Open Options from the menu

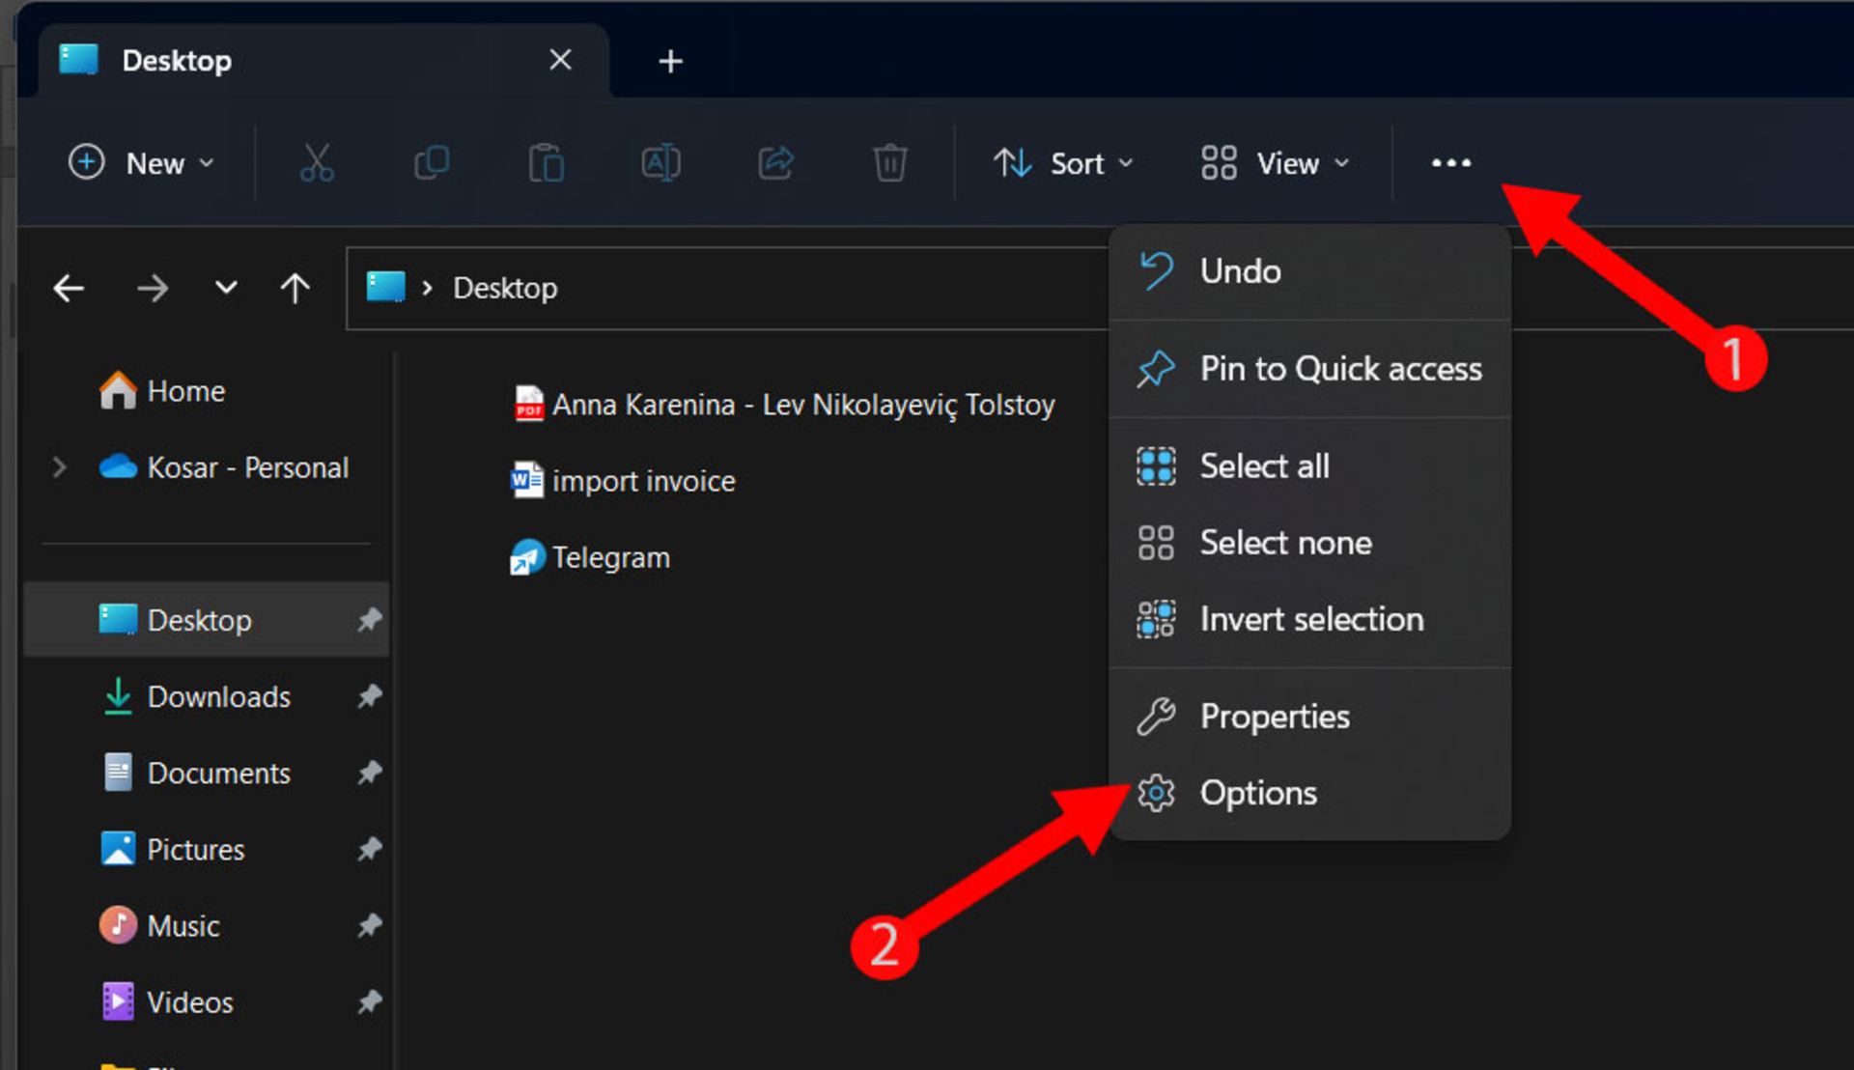click(1309, 793)
